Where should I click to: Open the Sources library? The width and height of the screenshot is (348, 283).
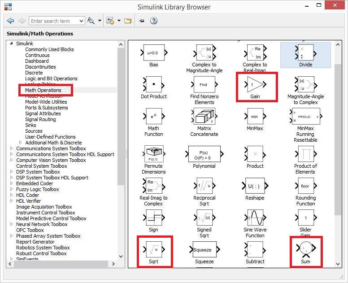tap(34, 131)
